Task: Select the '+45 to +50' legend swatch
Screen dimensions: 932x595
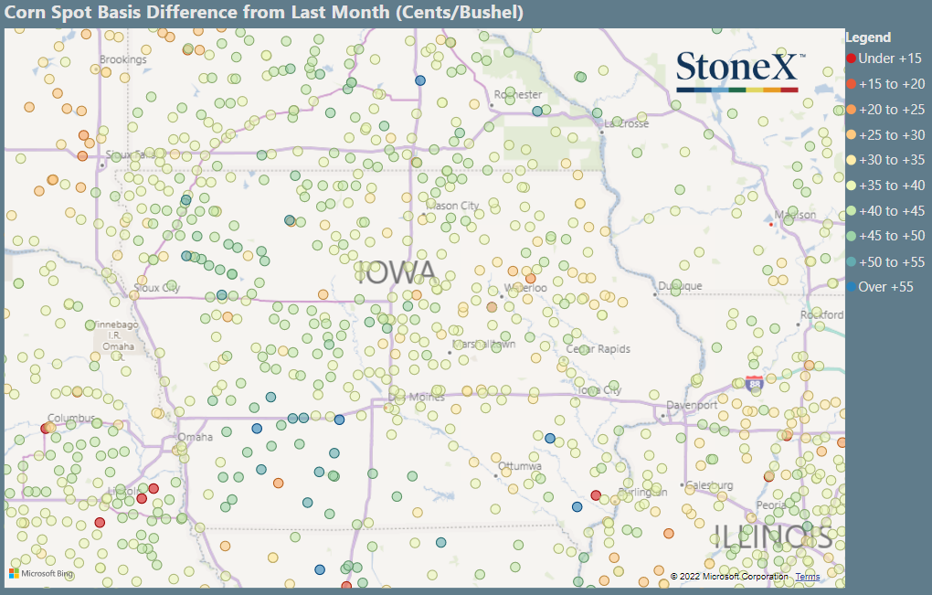Action: pos(851,236)
